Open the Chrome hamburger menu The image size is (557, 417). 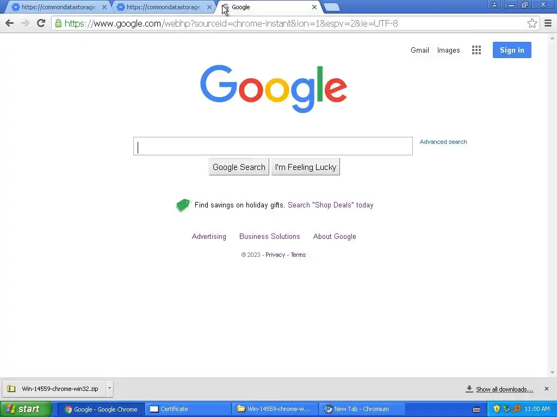pos(548,23)
